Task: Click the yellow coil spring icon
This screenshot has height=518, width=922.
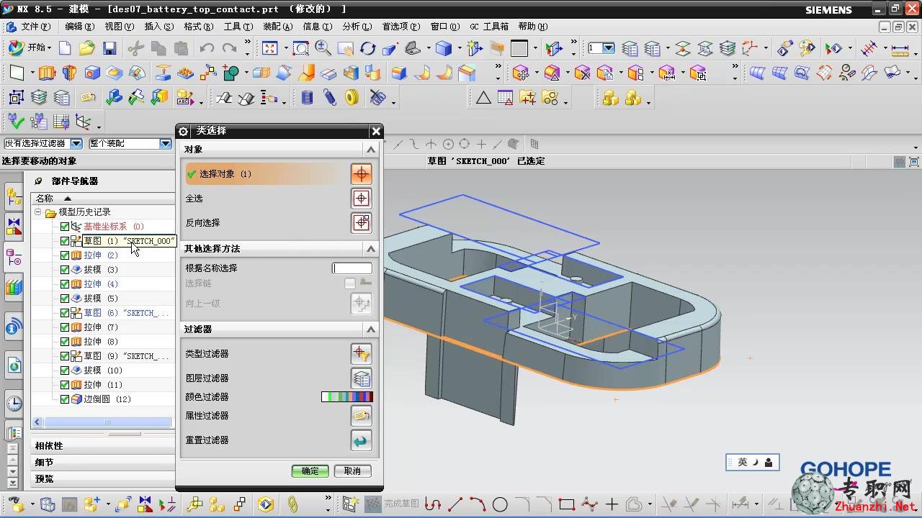Action: [x=352, y=97]
